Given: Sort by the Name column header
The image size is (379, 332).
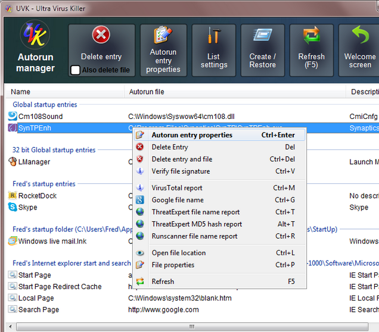Looking at the screenshot, I should click(x=65, y=92).
